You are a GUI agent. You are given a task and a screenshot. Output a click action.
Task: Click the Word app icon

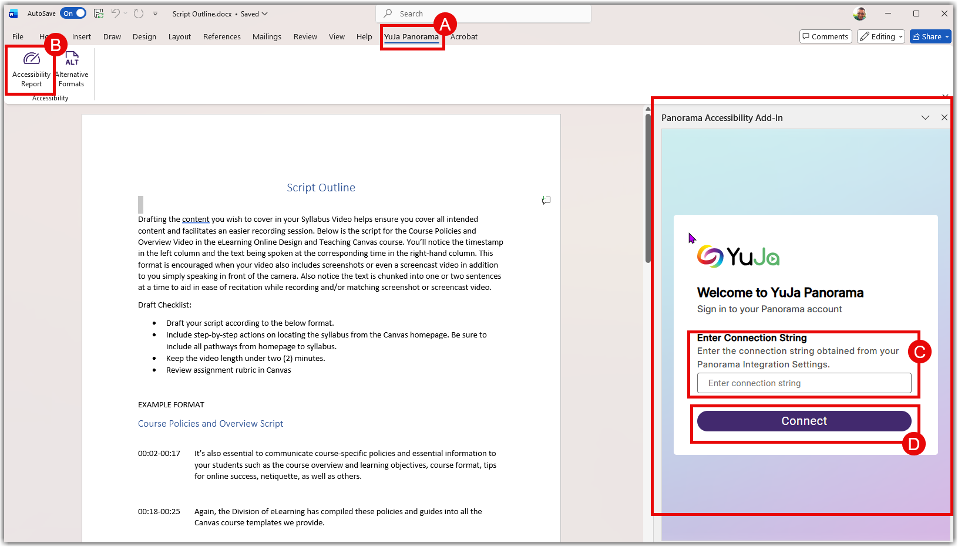(14, 13)
